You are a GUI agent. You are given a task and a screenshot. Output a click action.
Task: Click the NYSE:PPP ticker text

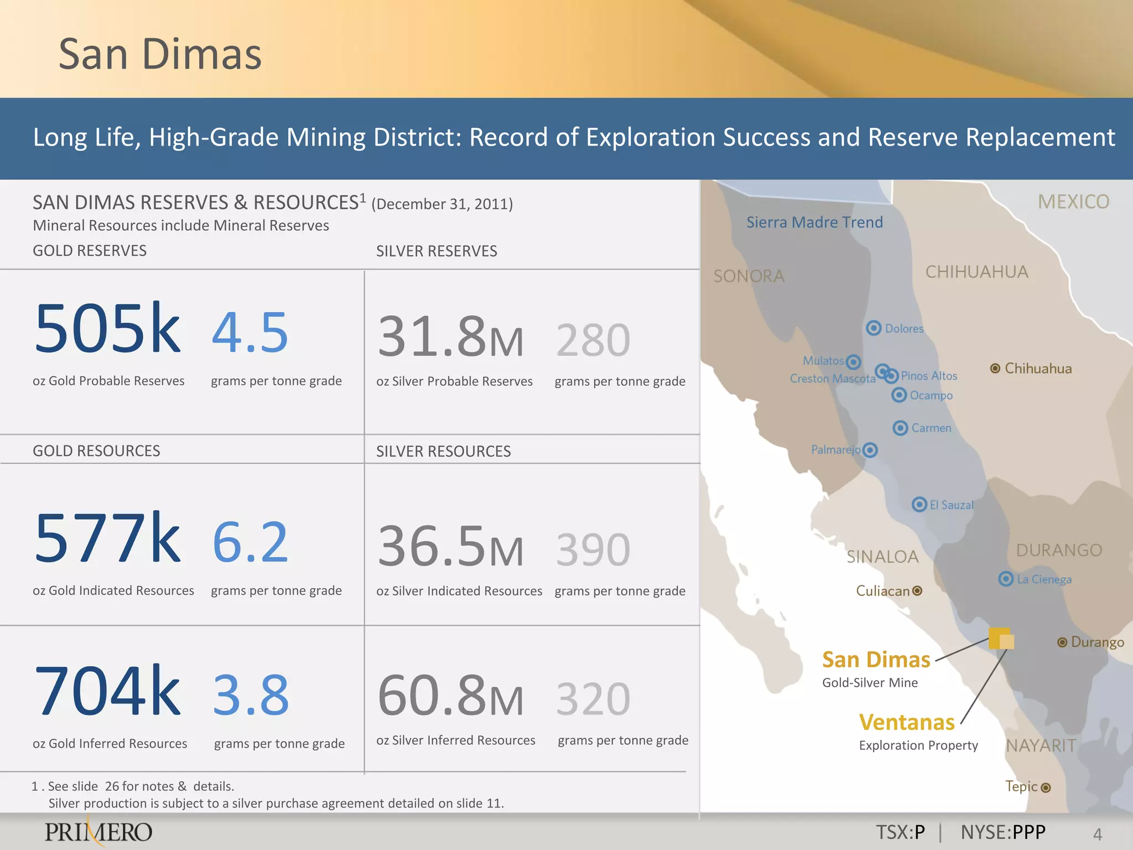(x=1003, y=832)
